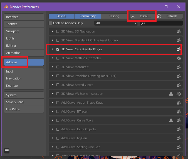Enable Extra Objects add-on checkbox

pyautogui.click(x=58, y=129)
